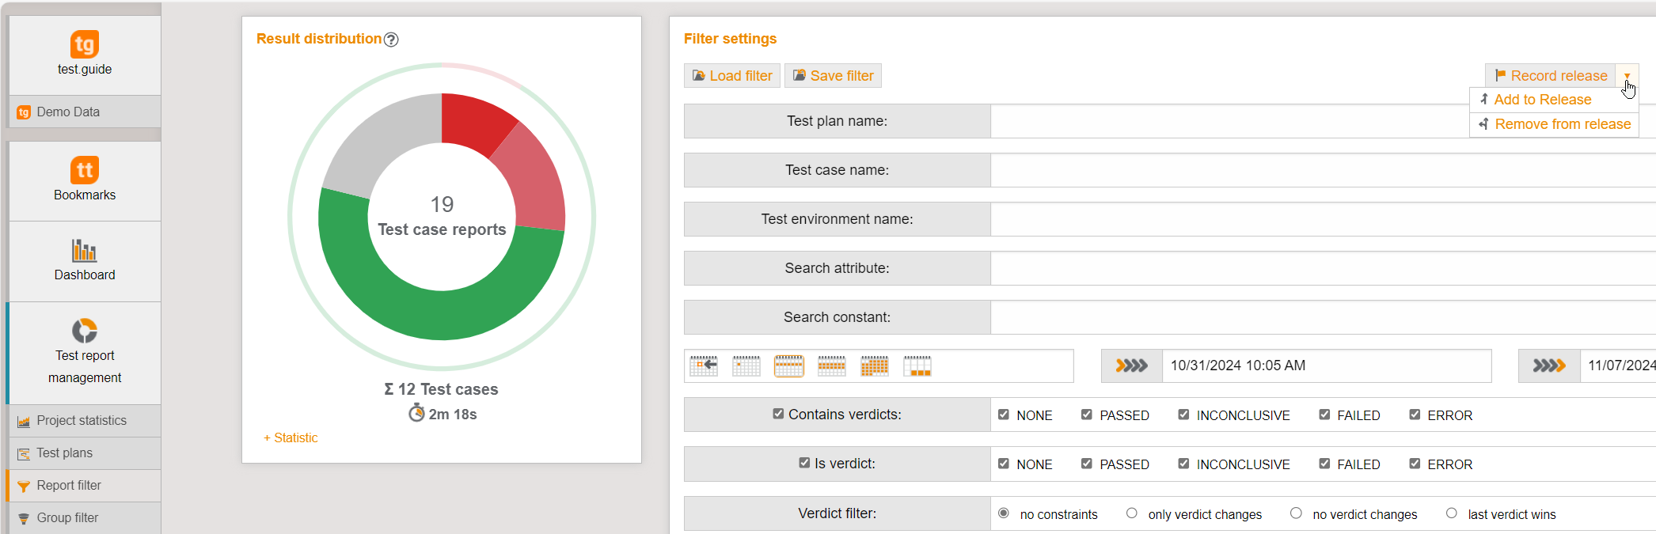This screenshot has height=534, width=1656.
Task: Uncheck NONE in Contains verdicts row
Action: (x=1004, y=415)
